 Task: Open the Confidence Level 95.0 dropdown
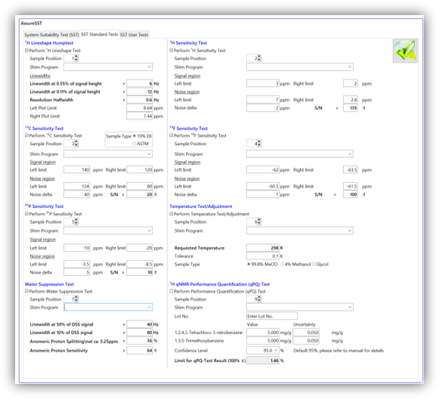point(263,351)
